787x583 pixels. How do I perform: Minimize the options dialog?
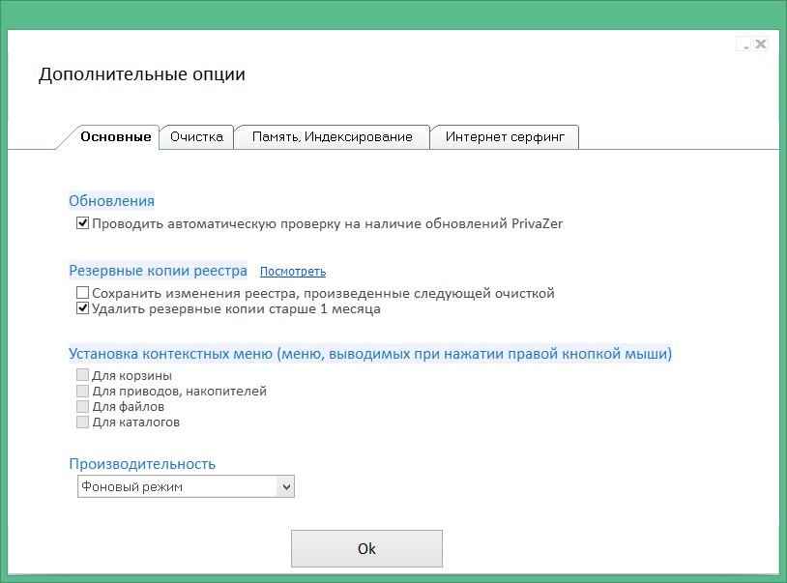(x=743, y=44)
